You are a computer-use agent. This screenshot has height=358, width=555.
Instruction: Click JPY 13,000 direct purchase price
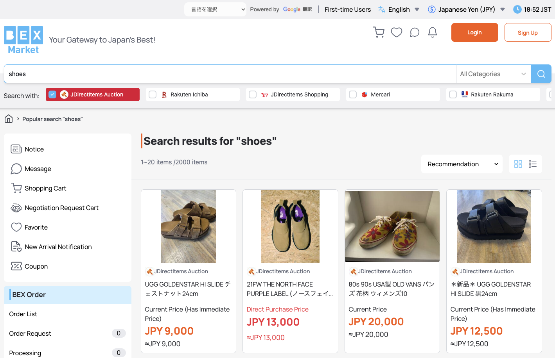pyautogui.click(x=273, y=322)
